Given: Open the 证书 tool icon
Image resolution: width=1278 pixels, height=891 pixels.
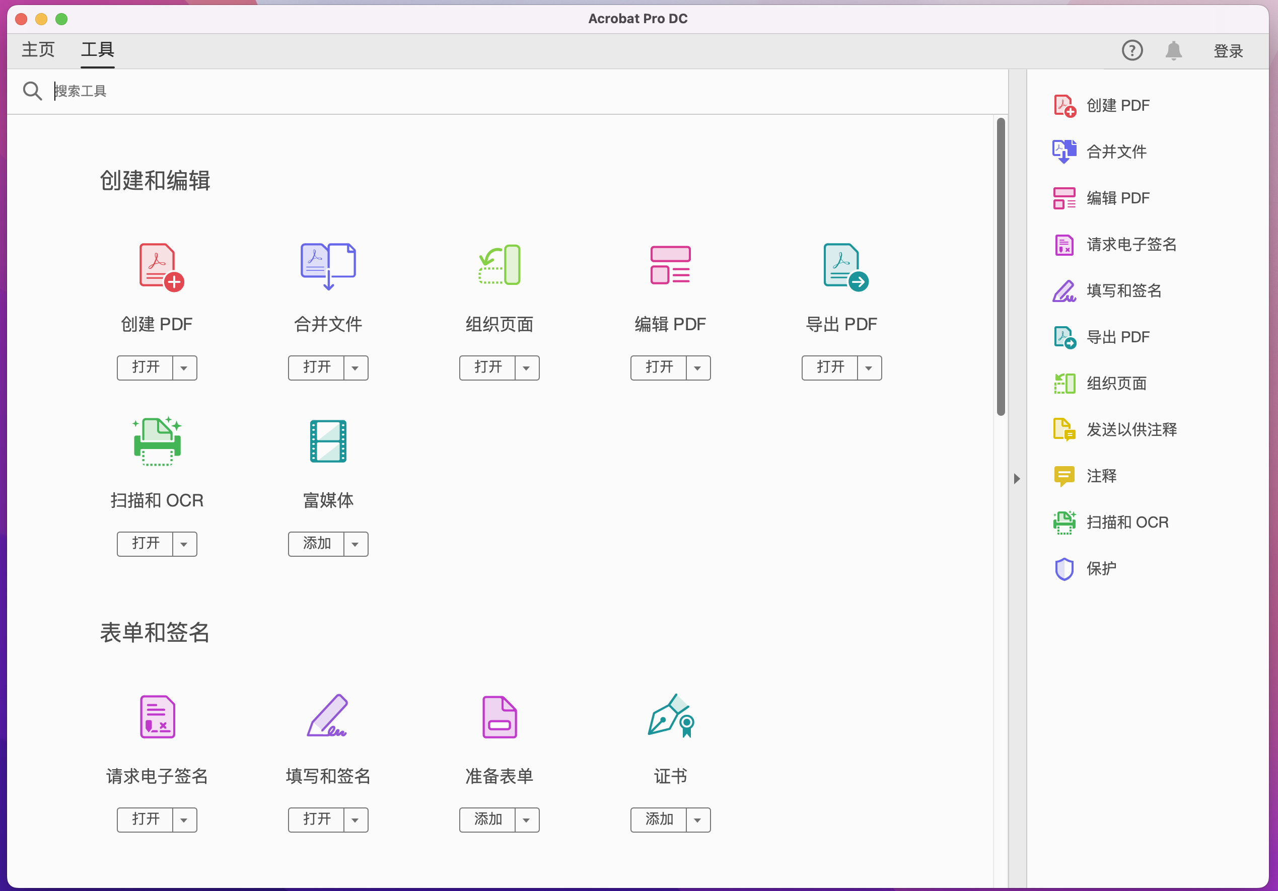Looking at the screenshot, I should pos(670,717).
